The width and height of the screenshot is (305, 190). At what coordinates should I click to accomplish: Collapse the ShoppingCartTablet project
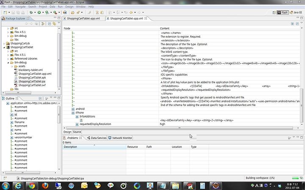point(4,47)
